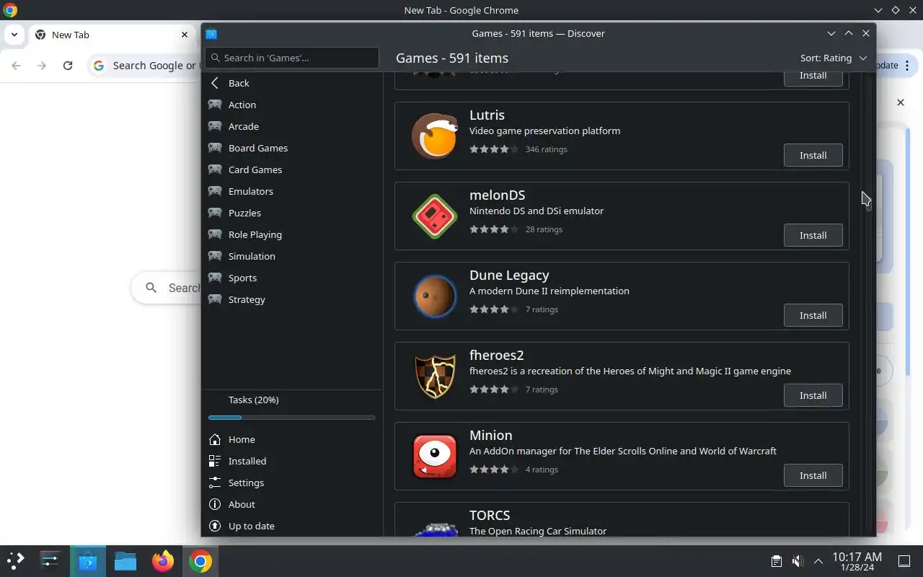The image size is (923, 577).
Task: Select the Simulation category
Action: pos(292,256)
